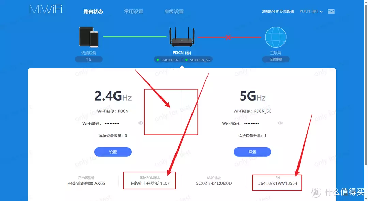The height and width of the screenshot is (201, 368).
Task: Click the red X on broken connection
Action: point(228,37)
